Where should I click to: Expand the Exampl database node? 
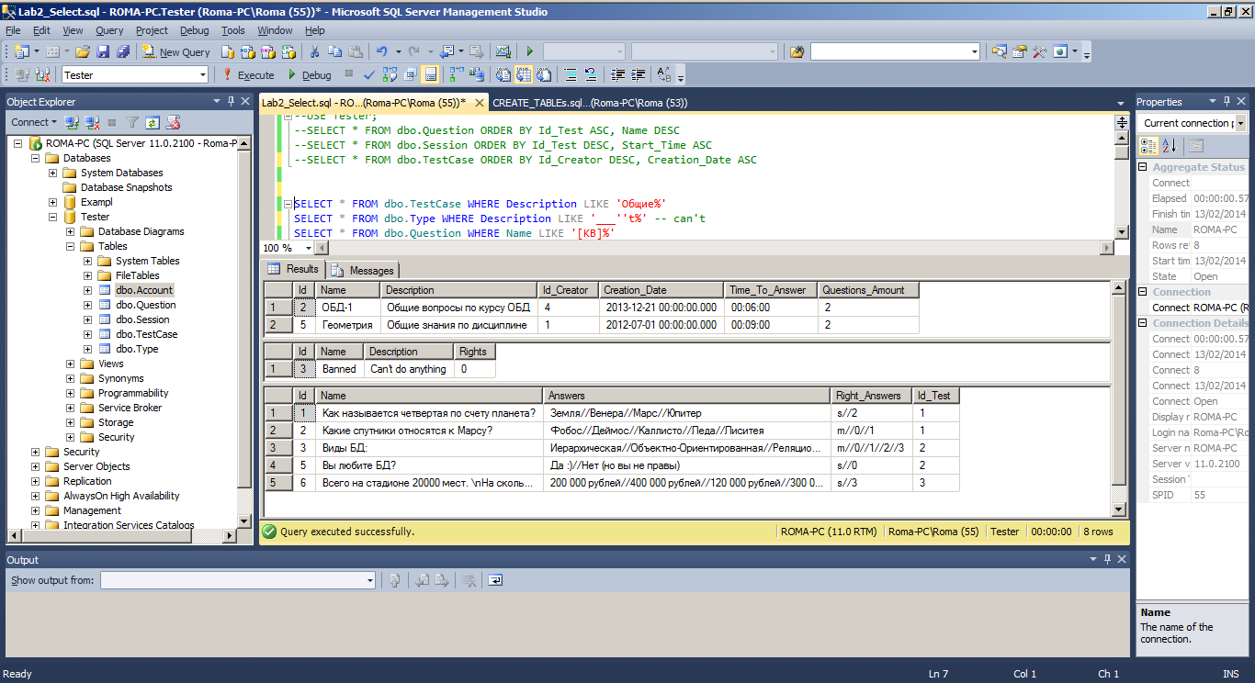53,202
